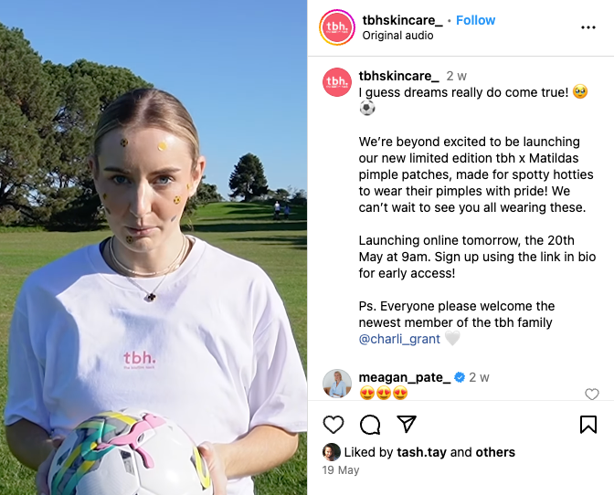Click Follow next to tbhskincare_
614x495 pixels.
coord(475,20)
